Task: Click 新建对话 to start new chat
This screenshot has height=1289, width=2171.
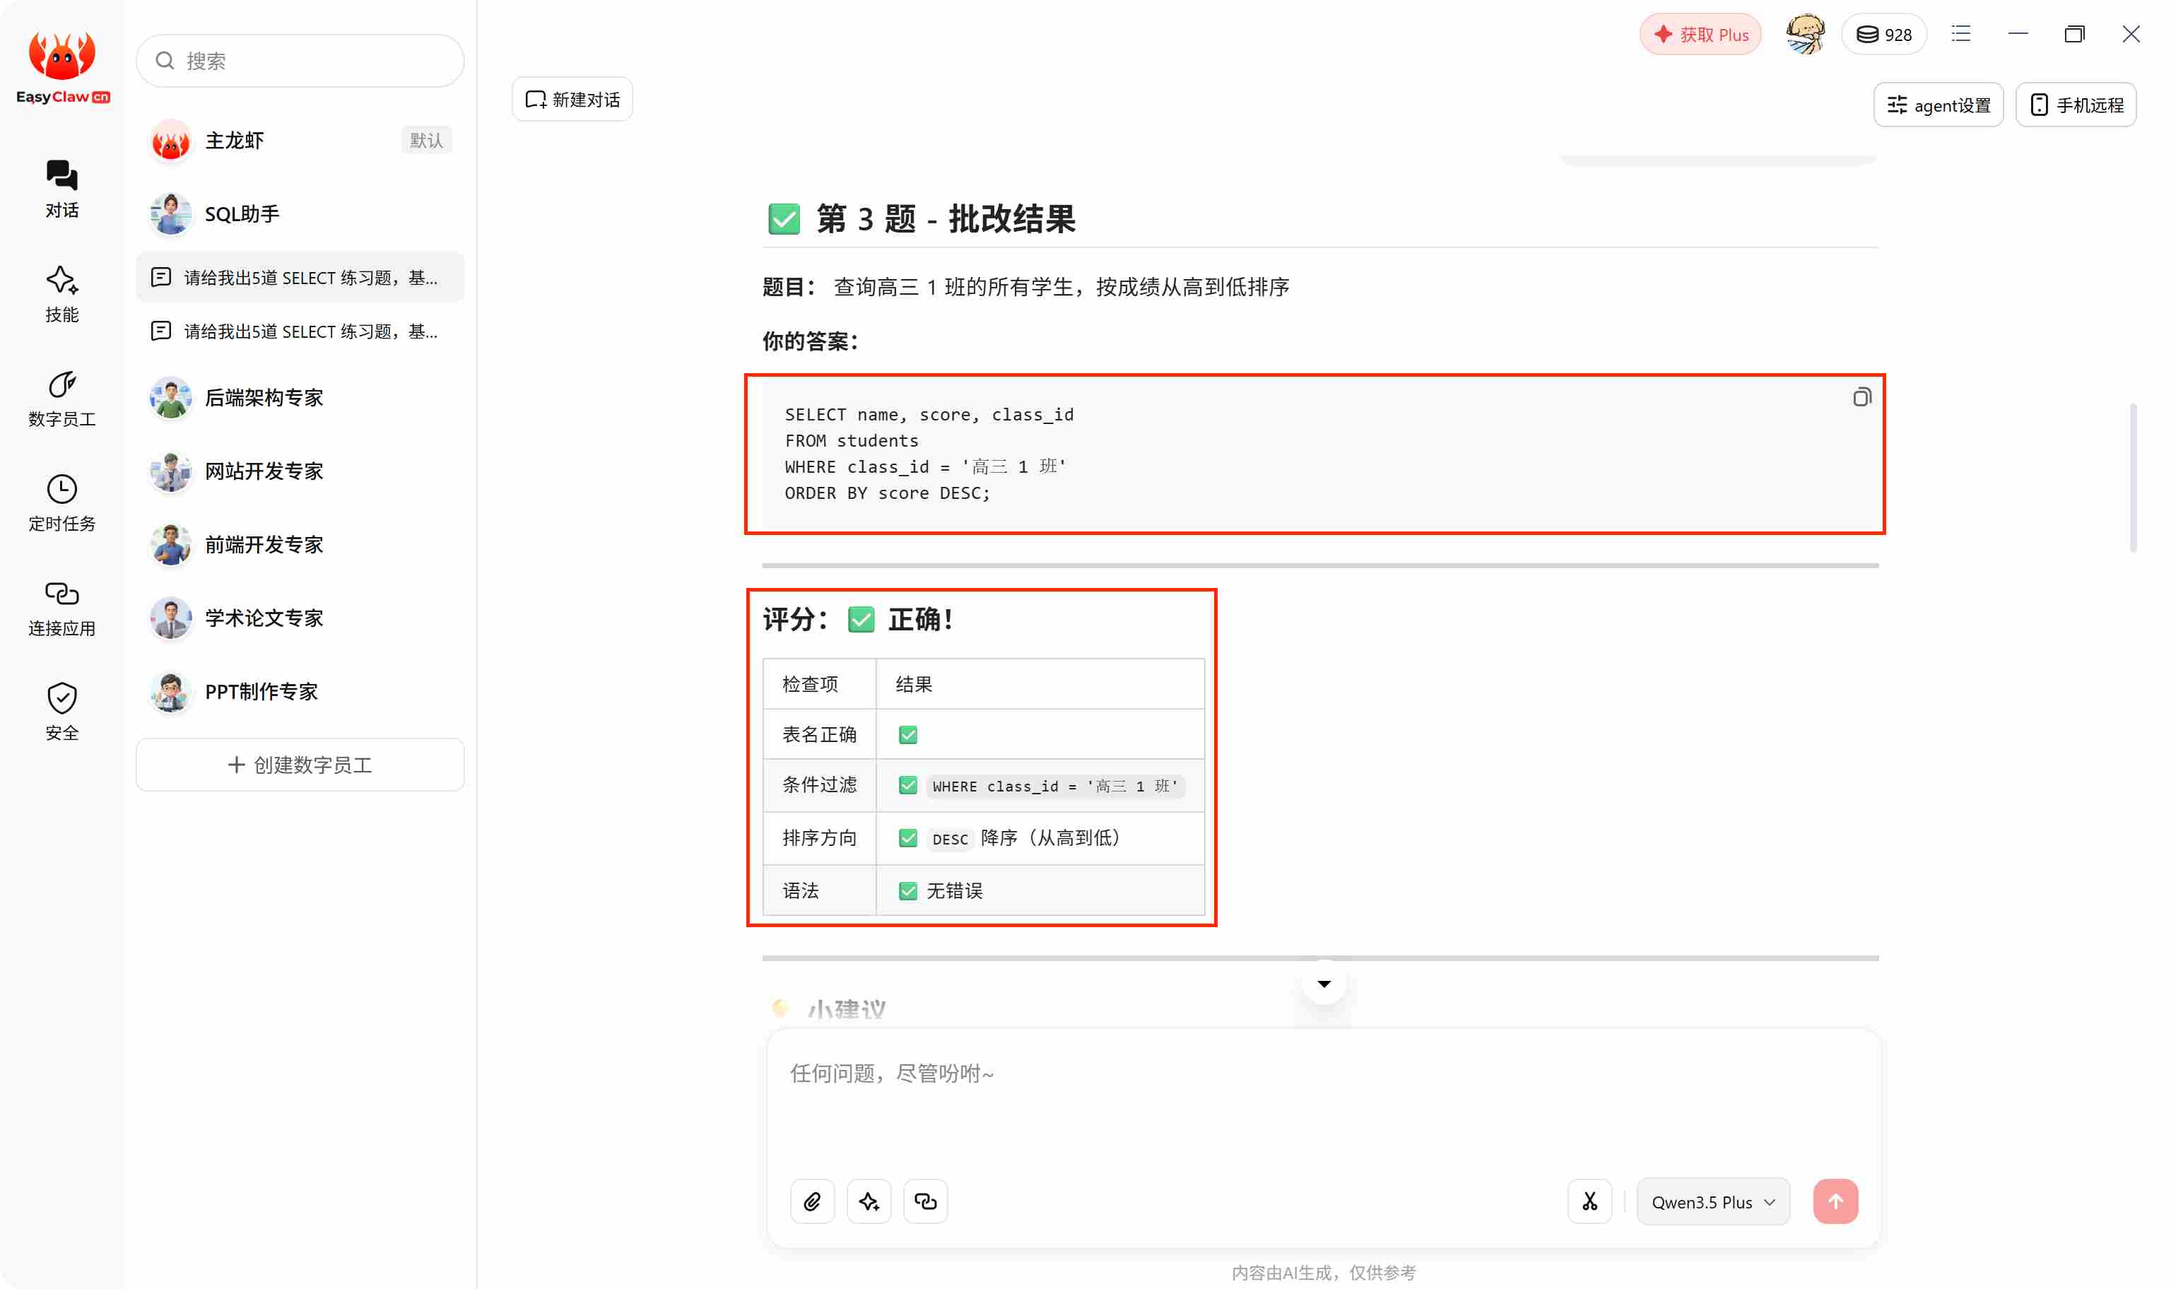Action: click(x=572, y=99)
